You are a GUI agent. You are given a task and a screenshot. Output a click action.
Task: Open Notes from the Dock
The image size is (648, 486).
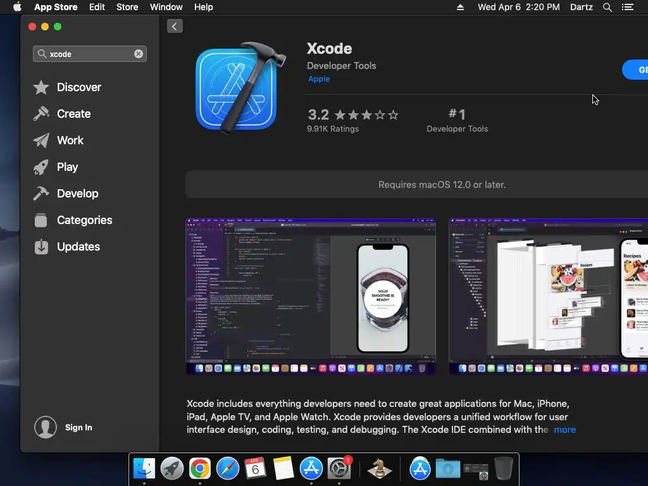click(x=283, y=468)
